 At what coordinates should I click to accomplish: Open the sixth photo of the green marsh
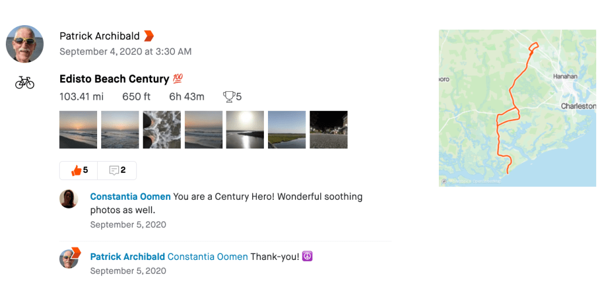(287, 130)
